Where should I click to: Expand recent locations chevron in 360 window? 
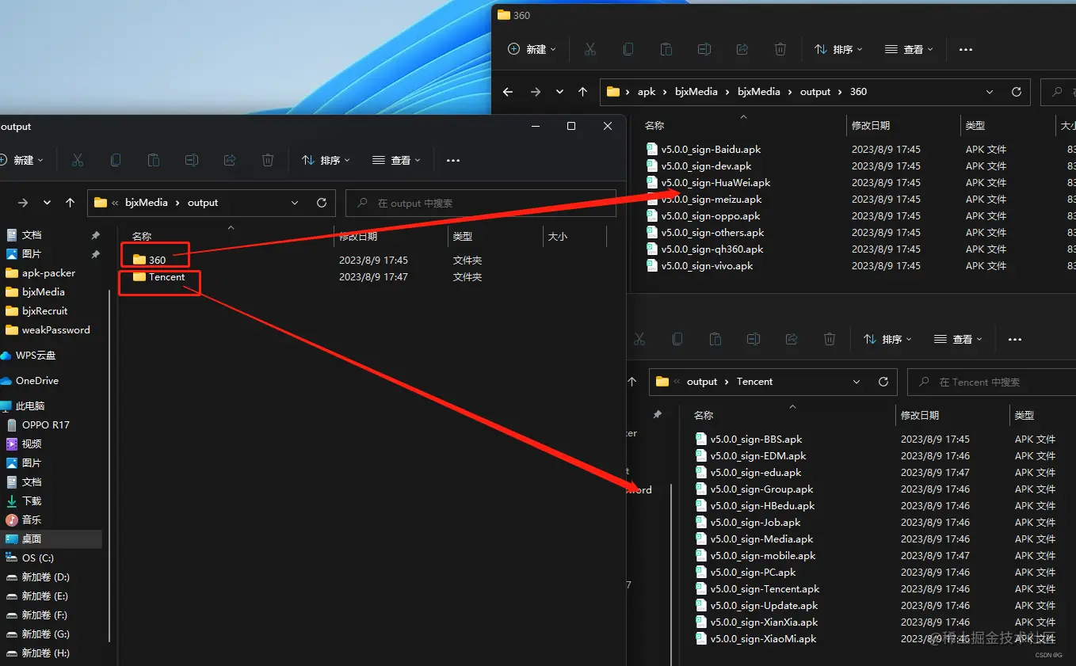pos(559,92)
